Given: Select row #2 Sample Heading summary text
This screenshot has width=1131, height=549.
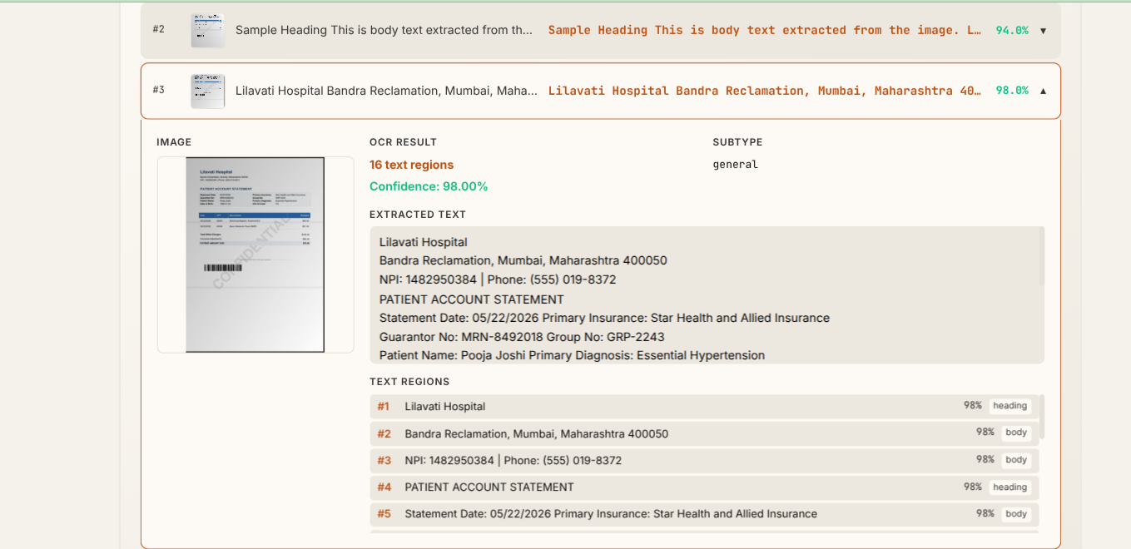Looking at the screenshot, I should click(x=384, y=30).
